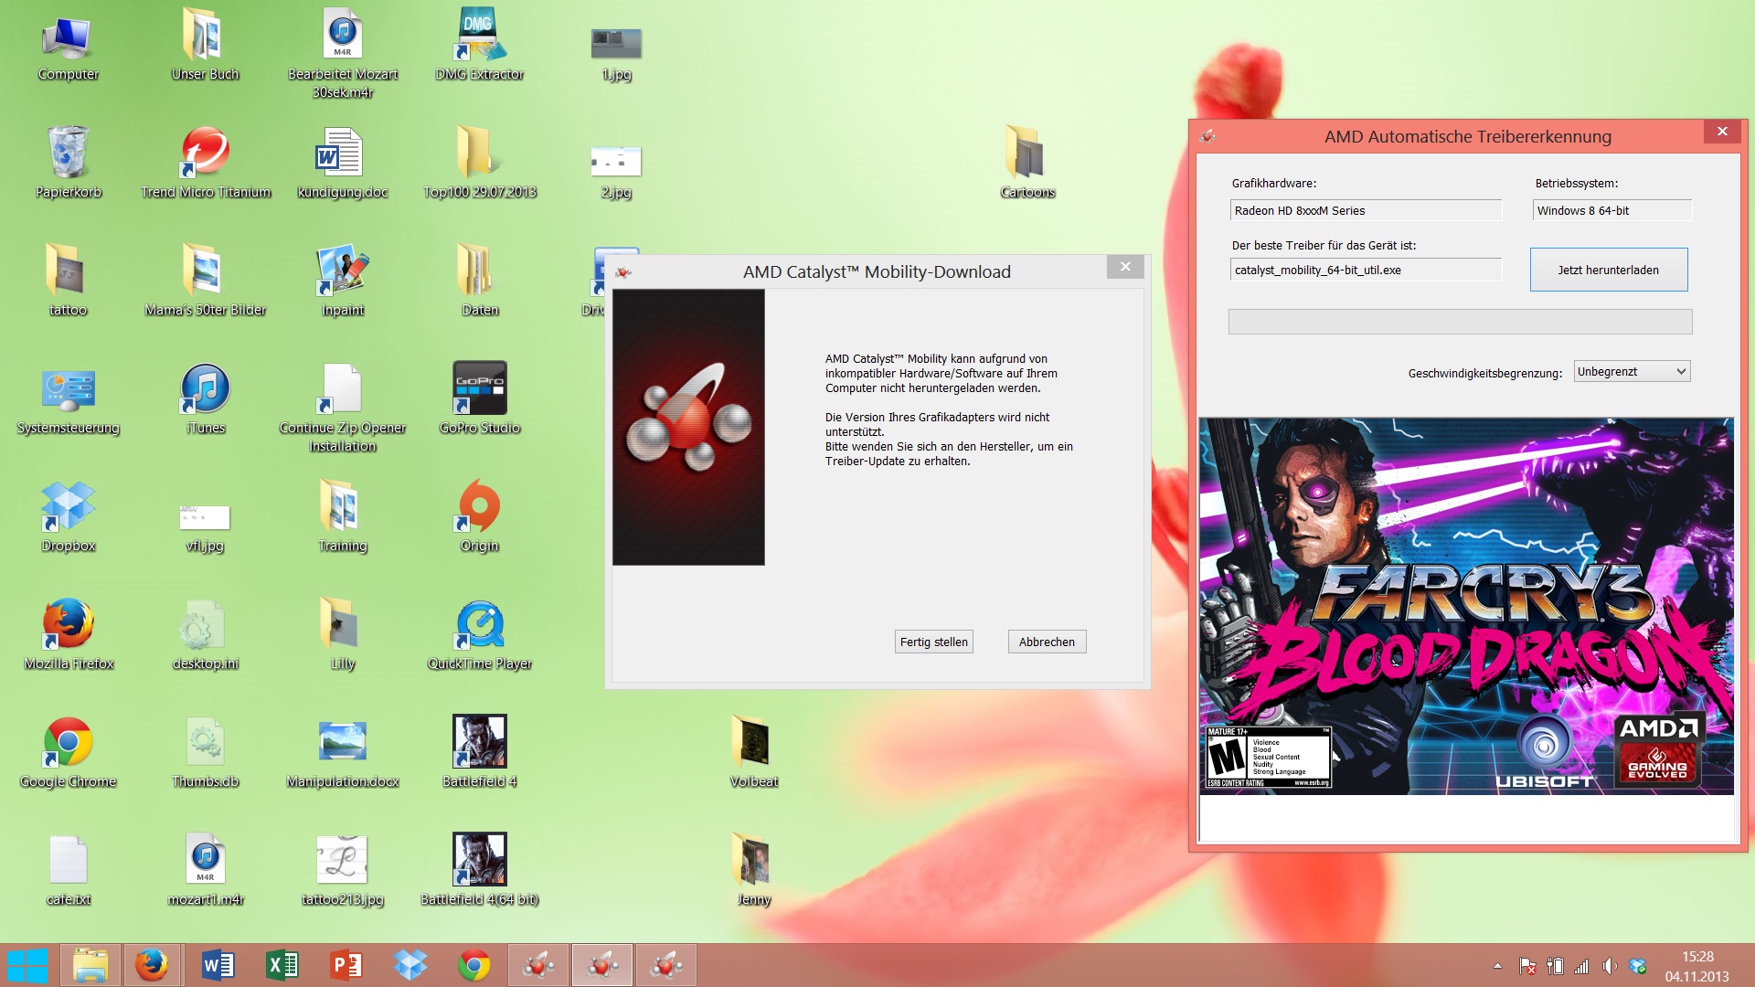The width and height of the screenshot is (1755, 987).
Task: Open the Training folder
Action: 342,516
